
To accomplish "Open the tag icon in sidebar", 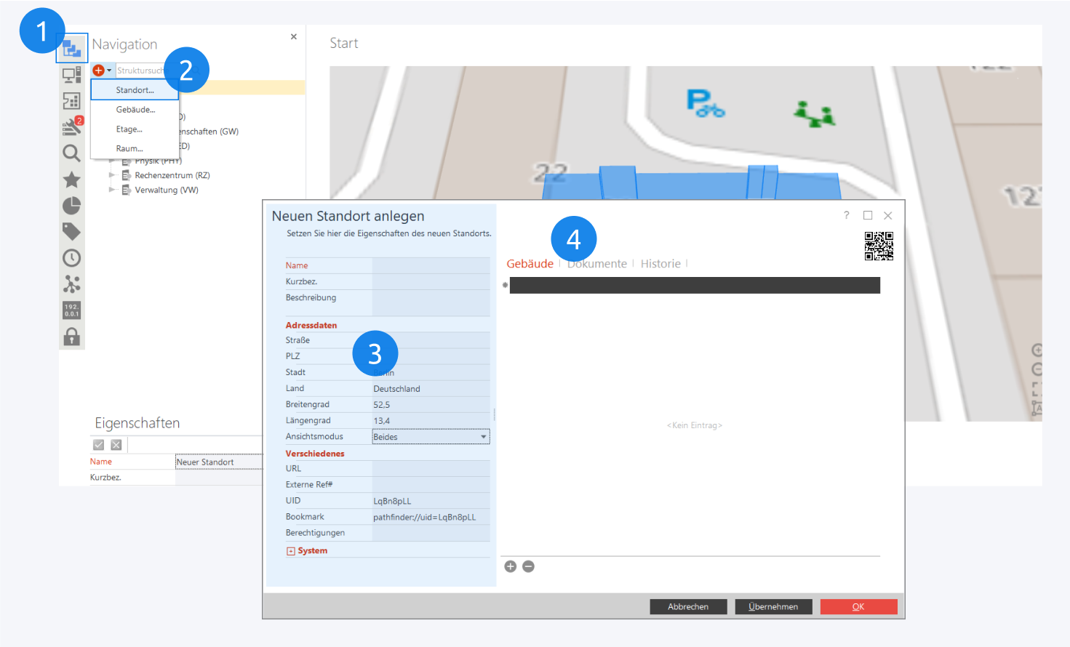I will [71, 232].
